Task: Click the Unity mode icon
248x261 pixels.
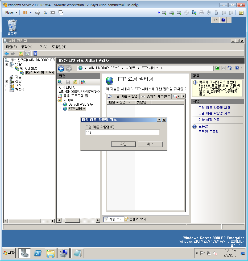Action: pos(61,13)
